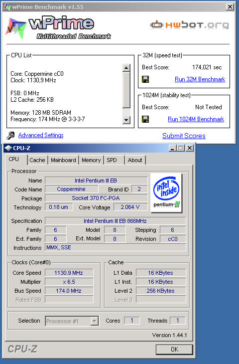Click the L1 Data value 16 KBytes
This screenshot has height=364, width=239.
pyautogui.click(x=161, y=273)
